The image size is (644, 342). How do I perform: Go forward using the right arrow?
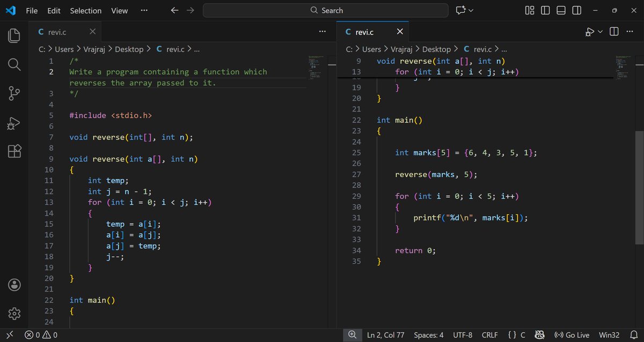[191, 10]
